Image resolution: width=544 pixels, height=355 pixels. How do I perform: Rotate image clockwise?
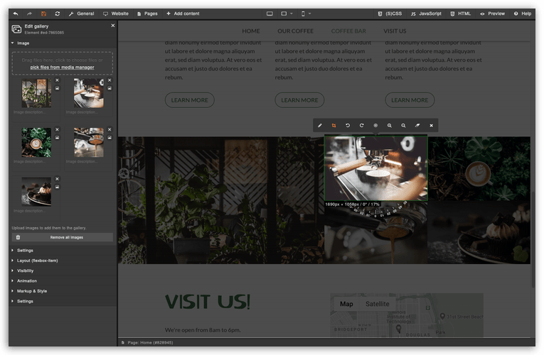(x=361, y=126)
